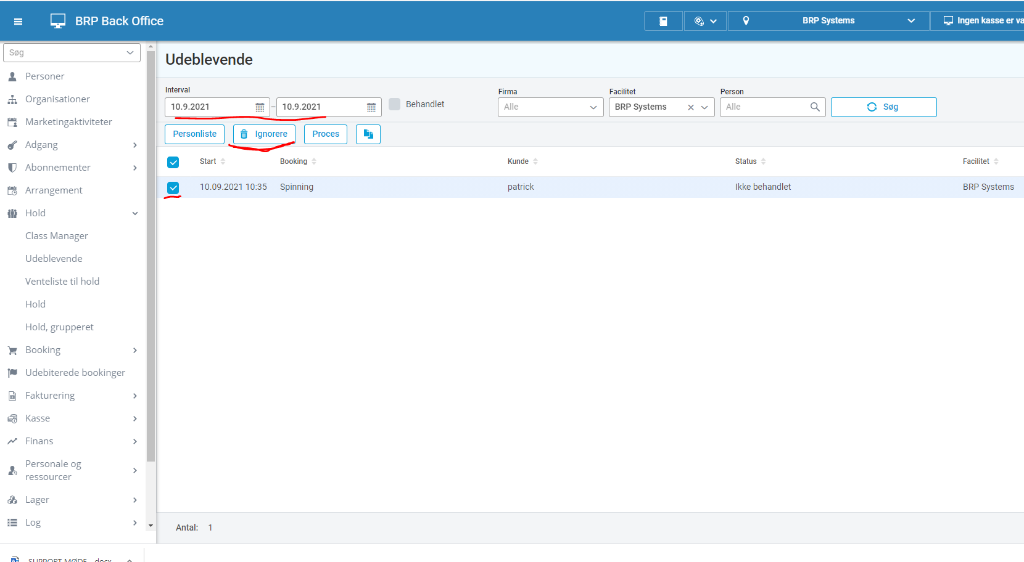
Task: Expand the Lager submenu chevron
Action: tap(135, 500)
